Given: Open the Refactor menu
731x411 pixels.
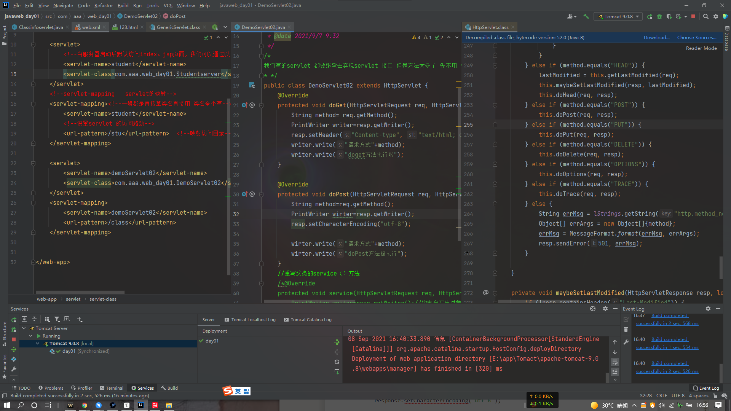Looking at the screenshot, I should [x=104, y=5].
